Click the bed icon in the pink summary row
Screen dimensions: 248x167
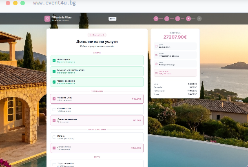coord(156,73)
